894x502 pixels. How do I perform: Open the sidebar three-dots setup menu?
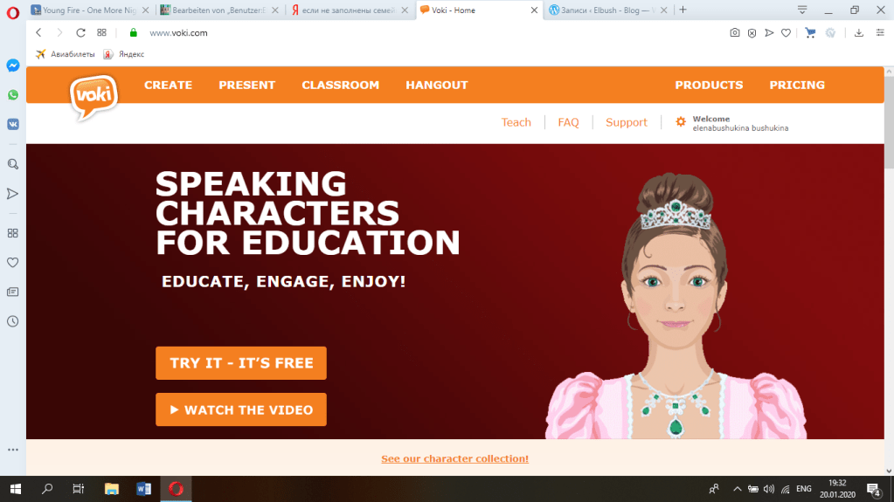[12, 450]
